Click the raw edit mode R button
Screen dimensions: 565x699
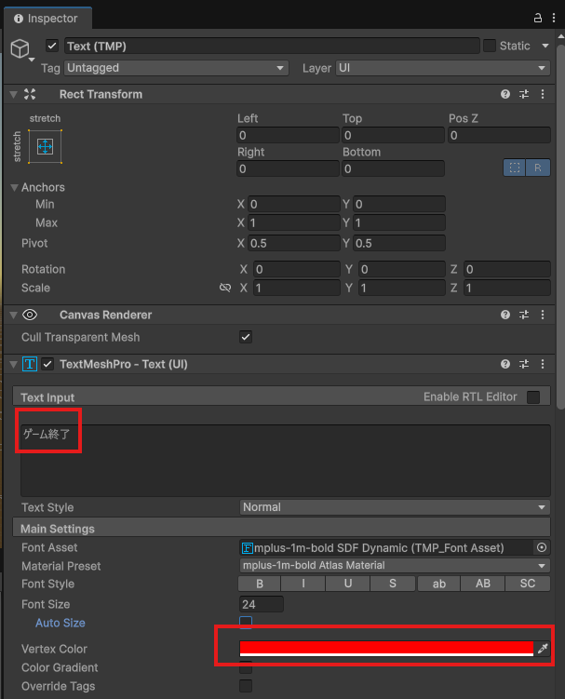pyautogui.click(x=537, y=168)
